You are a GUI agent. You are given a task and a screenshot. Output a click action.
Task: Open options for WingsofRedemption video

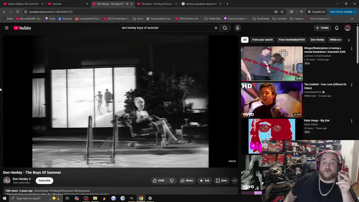tap(352, 49)
